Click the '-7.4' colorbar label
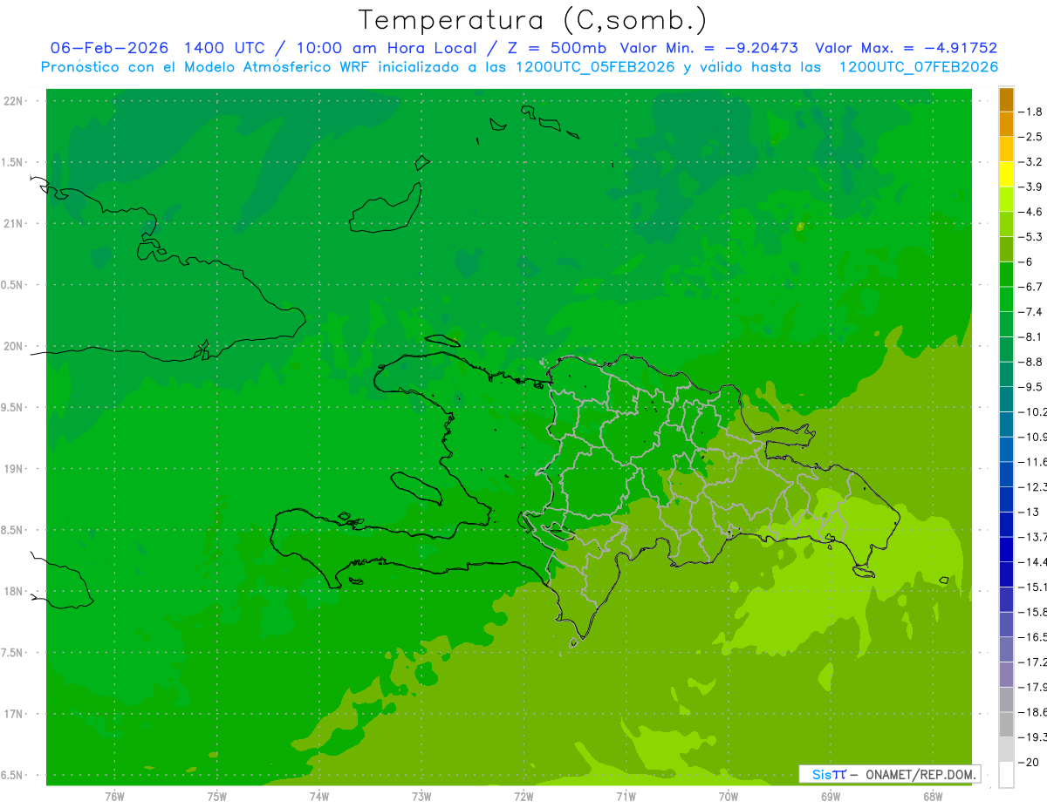Viewport: 1047px width, 808px height. [x=1030, y=311]
